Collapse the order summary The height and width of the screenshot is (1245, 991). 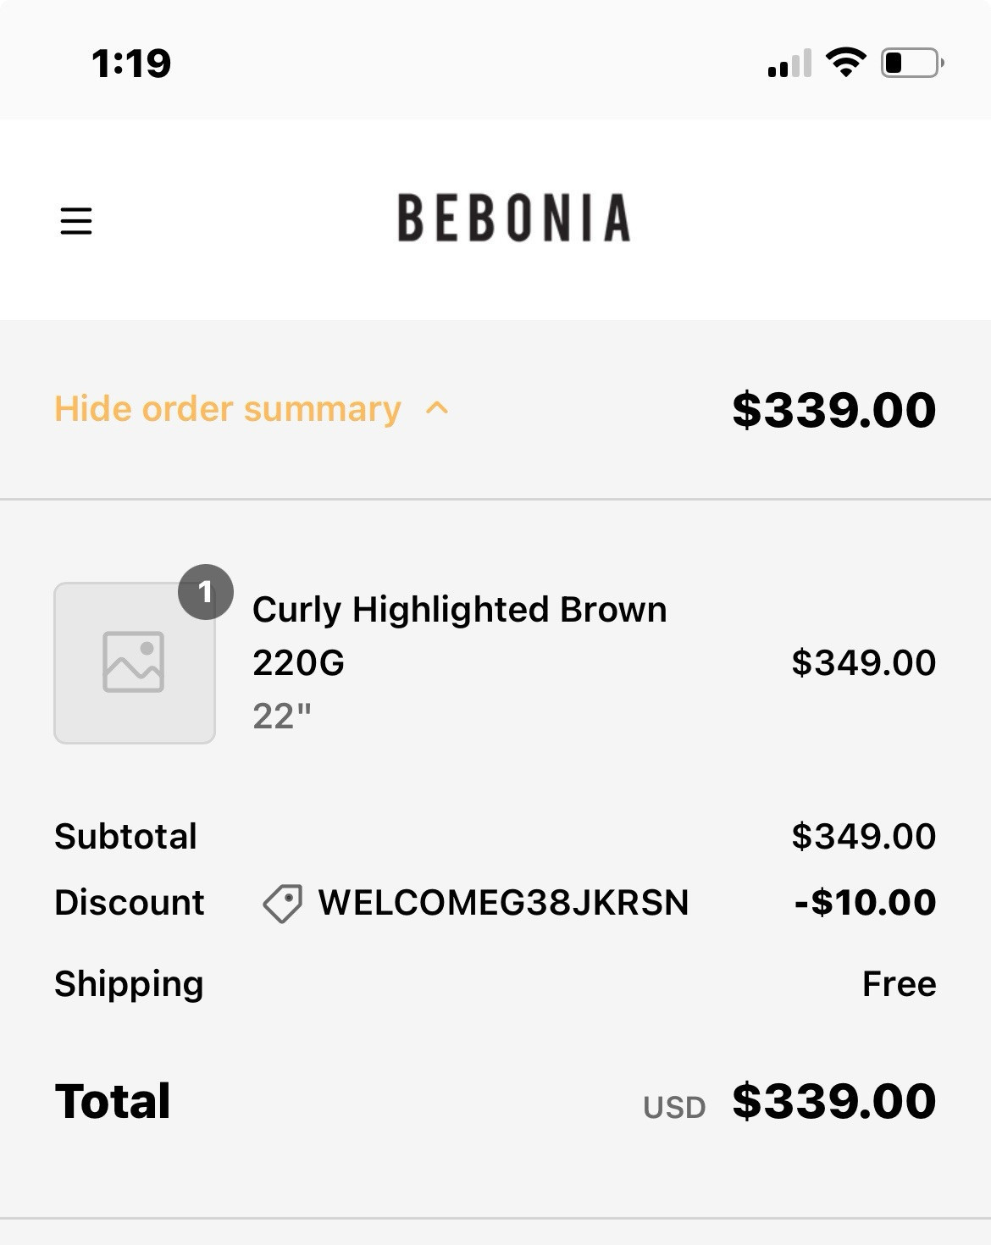click(x=252, y=409)
